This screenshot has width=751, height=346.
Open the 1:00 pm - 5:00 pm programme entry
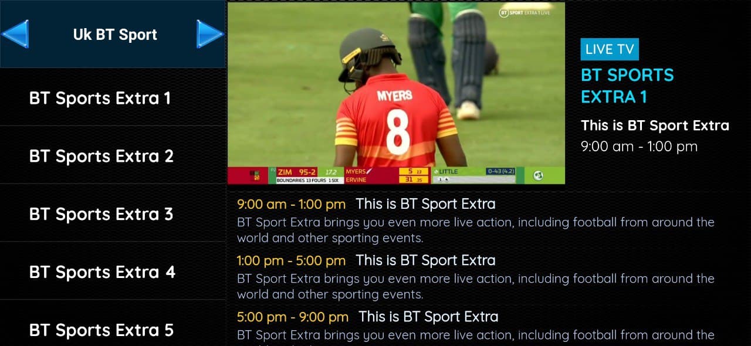pos(476,277)
